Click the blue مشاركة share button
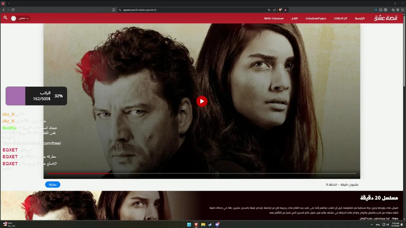Viewport: 406px width, 228px height. tap(53, 185)
